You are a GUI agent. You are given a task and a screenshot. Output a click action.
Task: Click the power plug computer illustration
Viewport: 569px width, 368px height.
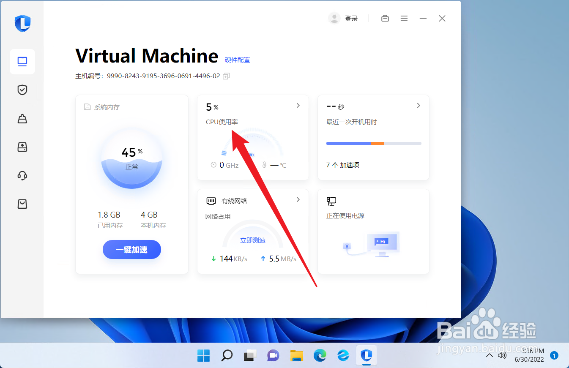372,245
